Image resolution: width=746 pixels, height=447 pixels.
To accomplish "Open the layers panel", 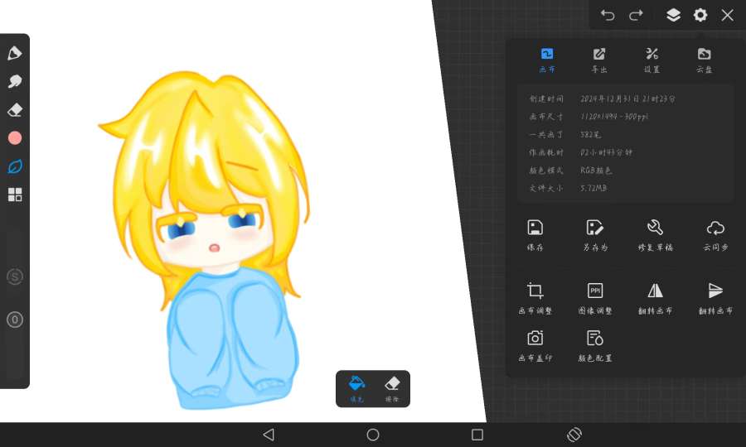I will tap(673, 15).
